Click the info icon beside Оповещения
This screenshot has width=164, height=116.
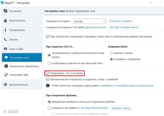6,30
